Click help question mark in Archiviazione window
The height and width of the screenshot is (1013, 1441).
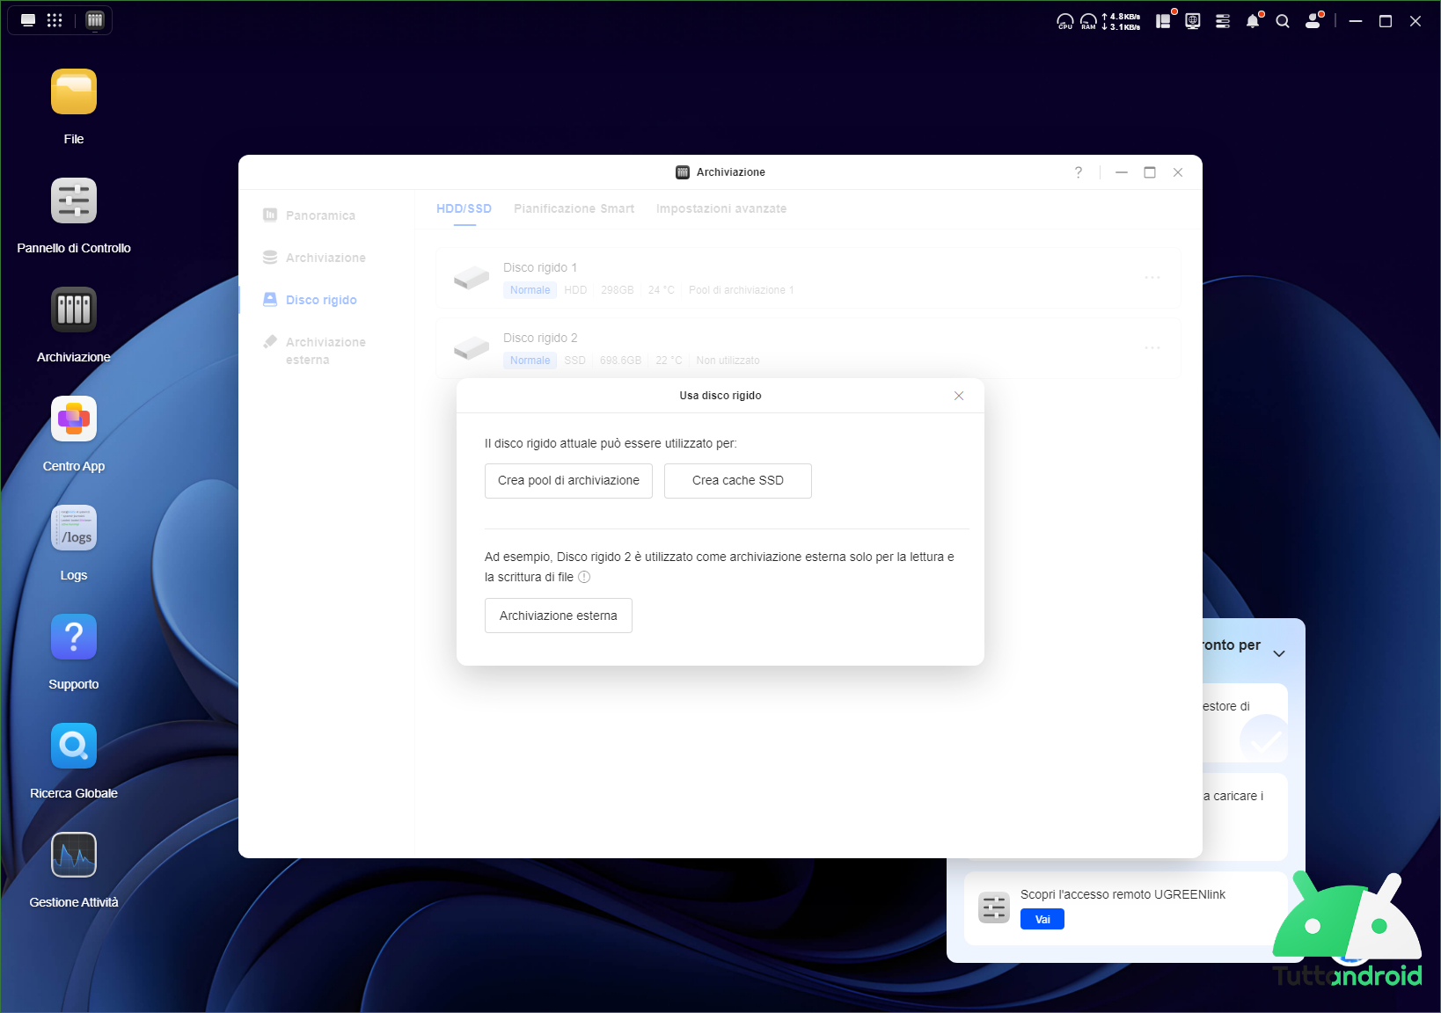[x=1079, y=172]
